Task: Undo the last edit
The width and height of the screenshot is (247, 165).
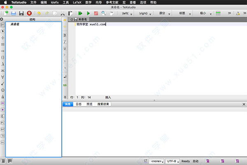Action: (39, 14)
